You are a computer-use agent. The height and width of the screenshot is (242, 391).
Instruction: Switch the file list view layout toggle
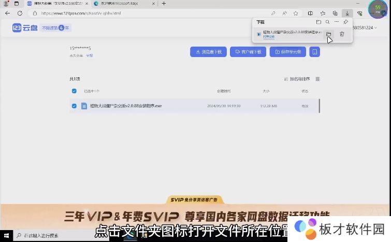[318, 79]
